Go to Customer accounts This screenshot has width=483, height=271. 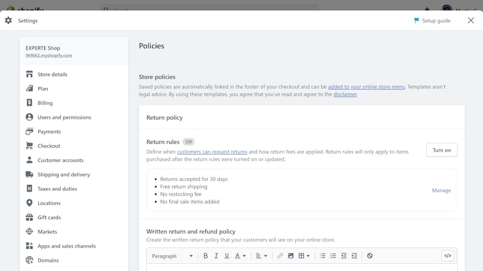[x=60, y=160]
